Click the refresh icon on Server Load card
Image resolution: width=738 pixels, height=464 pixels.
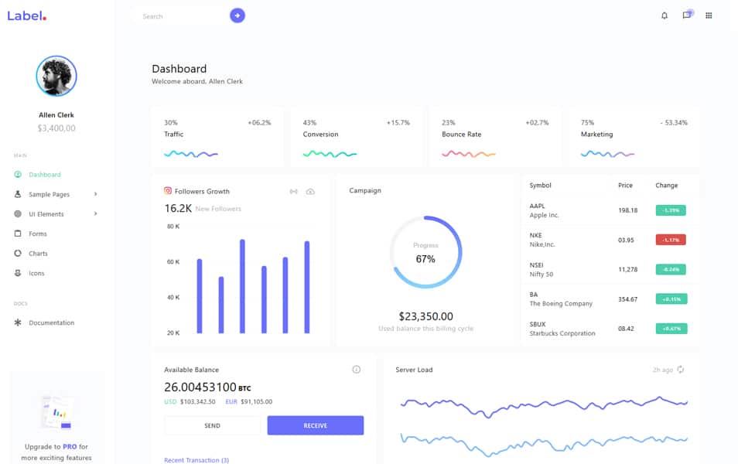pos(680,370)
